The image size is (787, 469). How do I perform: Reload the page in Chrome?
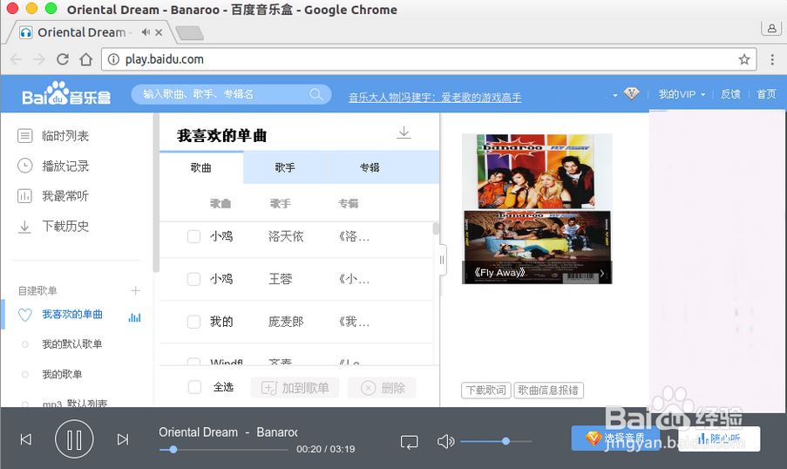point(63,59)
